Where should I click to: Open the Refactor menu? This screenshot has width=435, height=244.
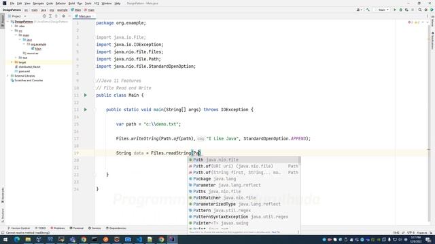tap(60, 3)
